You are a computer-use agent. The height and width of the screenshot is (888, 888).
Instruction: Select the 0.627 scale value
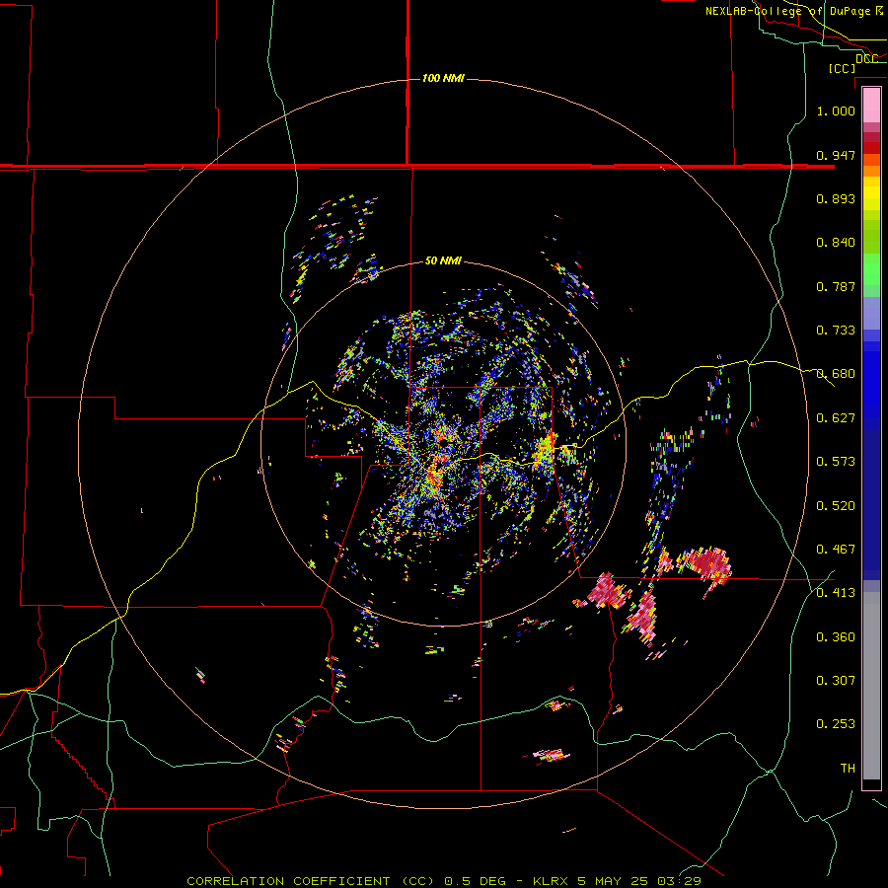tap(836, 418)
